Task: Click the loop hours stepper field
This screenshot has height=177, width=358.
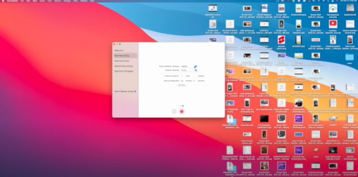Action: (183, 76)
